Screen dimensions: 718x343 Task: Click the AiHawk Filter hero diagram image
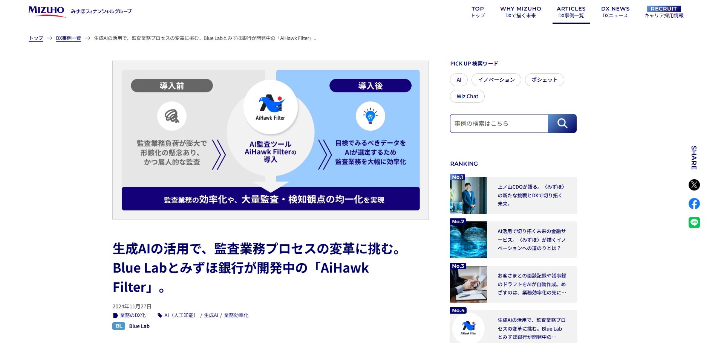[x=271, y=140]
